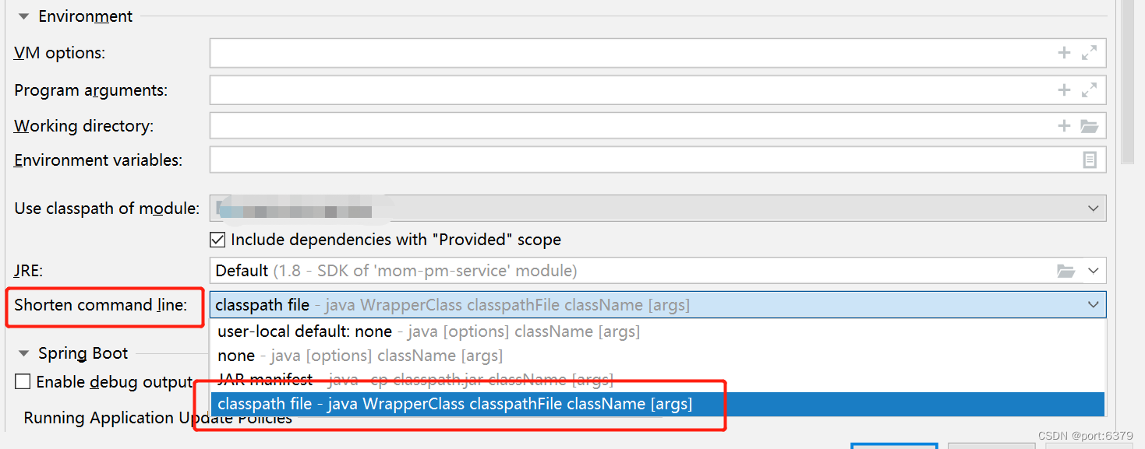Image resolution: width=1145 pixels, height=449 pixels.
Task: Uncheck Include dependencies with Provided scope
Action: pos(217,239)
